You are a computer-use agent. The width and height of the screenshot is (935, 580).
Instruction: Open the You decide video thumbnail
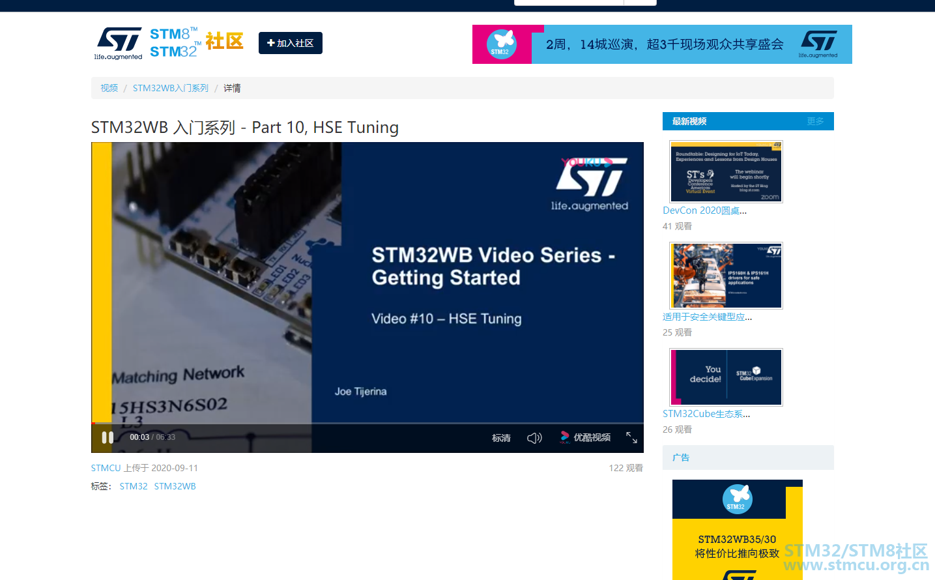(x=726, y=377)
